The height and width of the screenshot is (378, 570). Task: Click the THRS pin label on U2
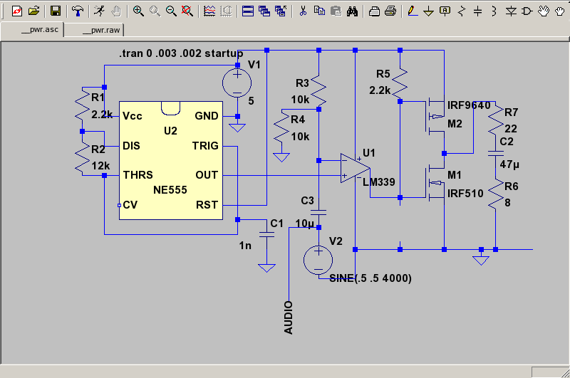138,175
